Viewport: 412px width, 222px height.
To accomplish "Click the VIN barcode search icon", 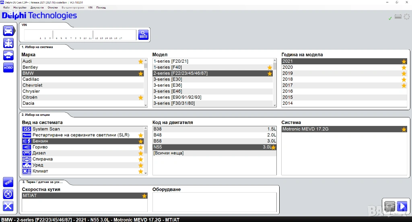I will 143,35.
